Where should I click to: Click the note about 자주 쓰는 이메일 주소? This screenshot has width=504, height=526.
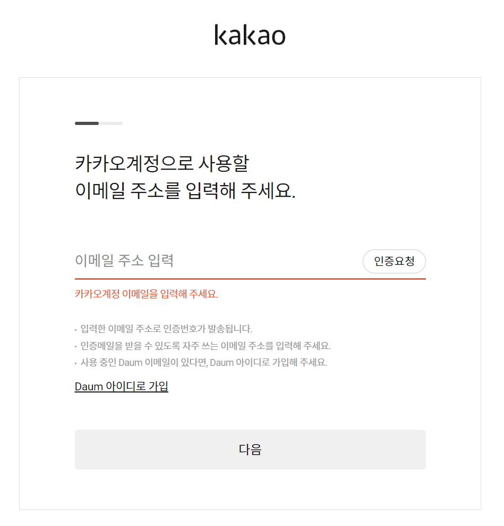[206, 346]
